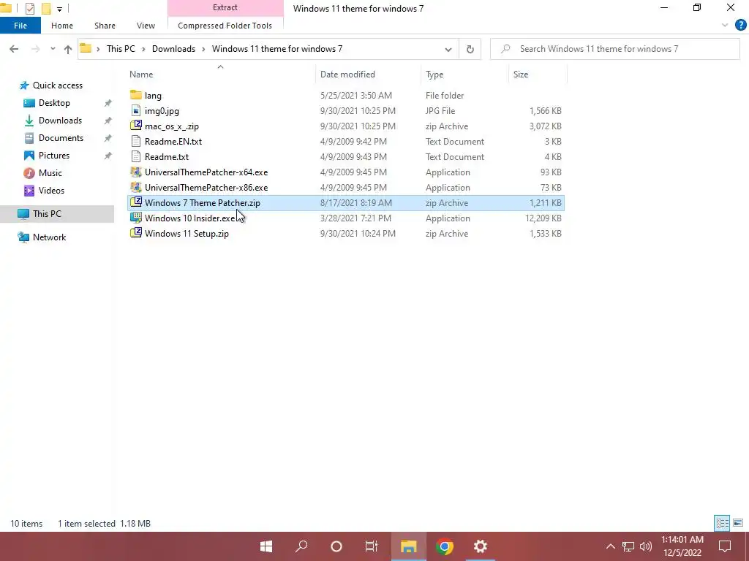Open Videos in the navigation pane
This screenshot has height=561, width=749.
click(x=51, y=191)
